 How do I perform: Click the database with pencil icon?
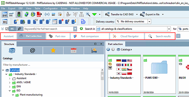click(x=74, y=22)
